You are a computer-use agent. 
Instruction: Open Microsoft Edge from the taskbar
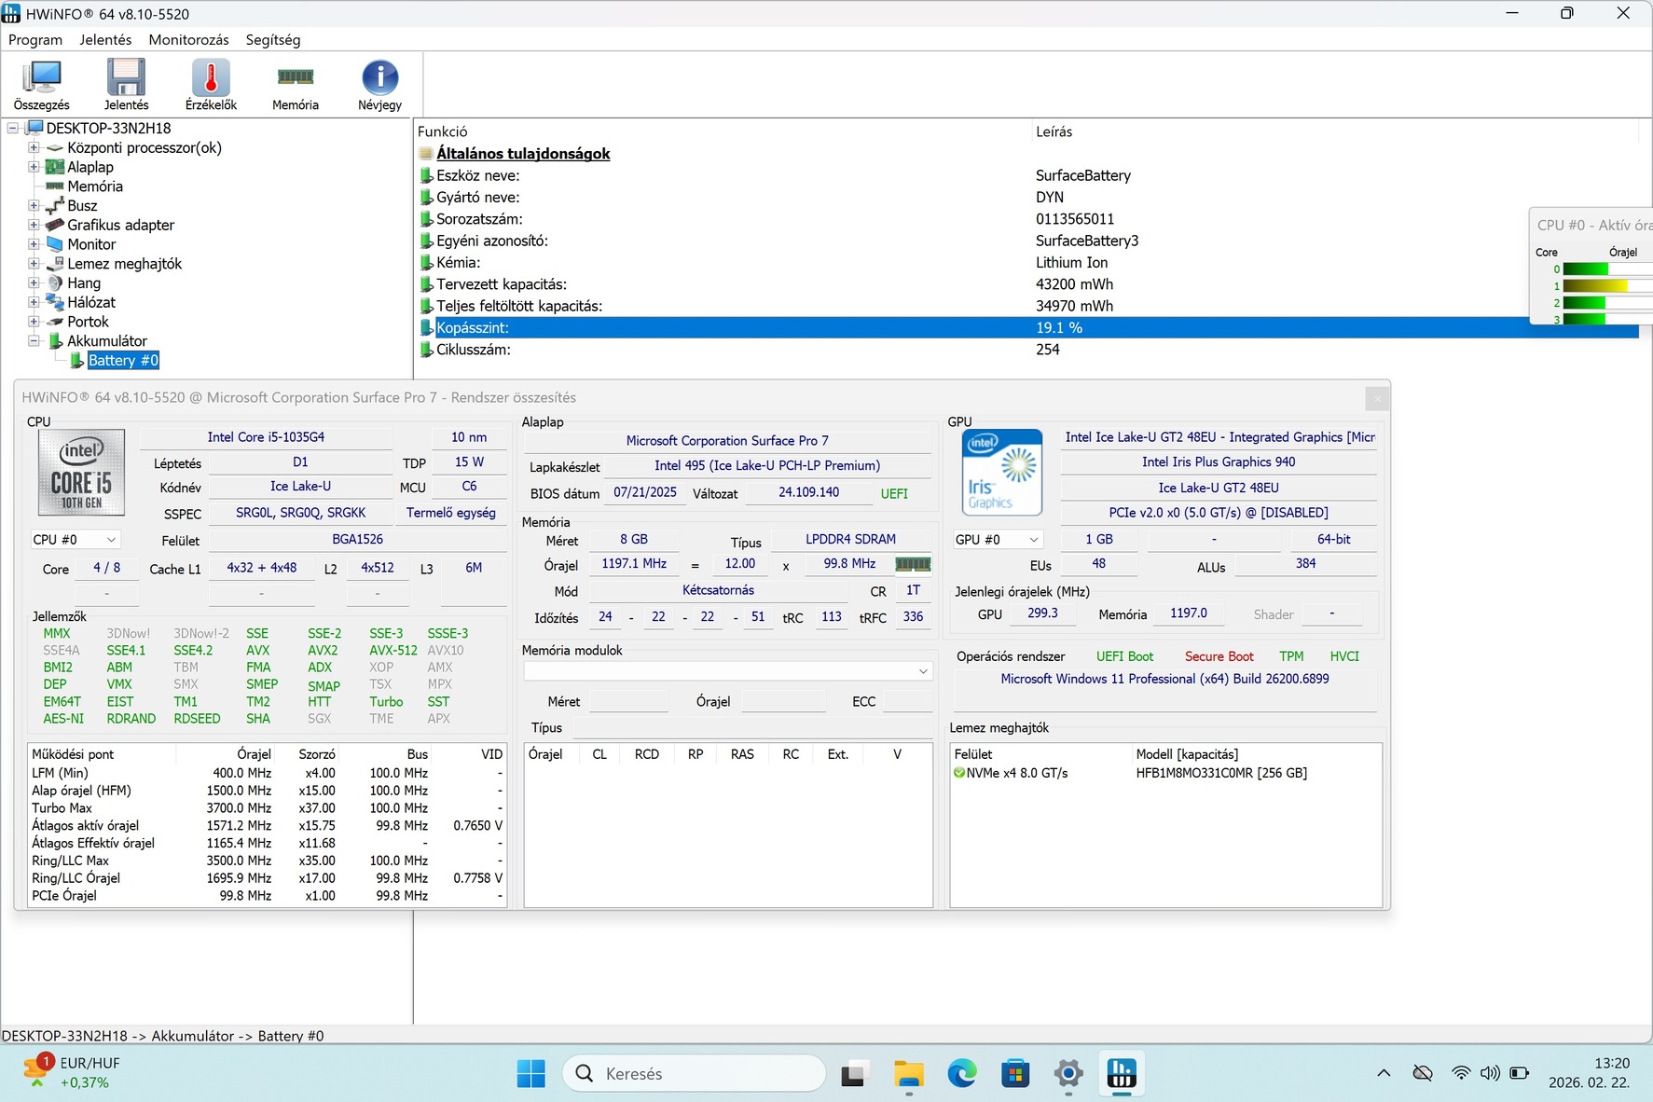(x=961, y=1074)
